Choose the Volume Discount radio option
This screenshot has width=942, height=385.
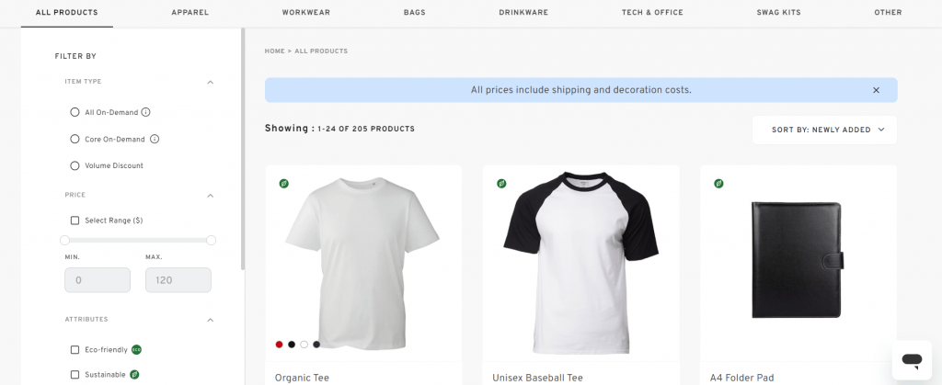coord(75,165)
